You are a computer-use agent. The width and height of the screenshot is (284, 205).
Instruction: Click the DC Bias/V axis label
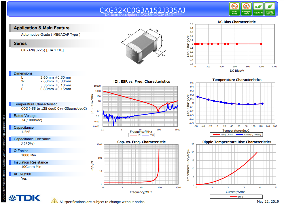point(237,71)
